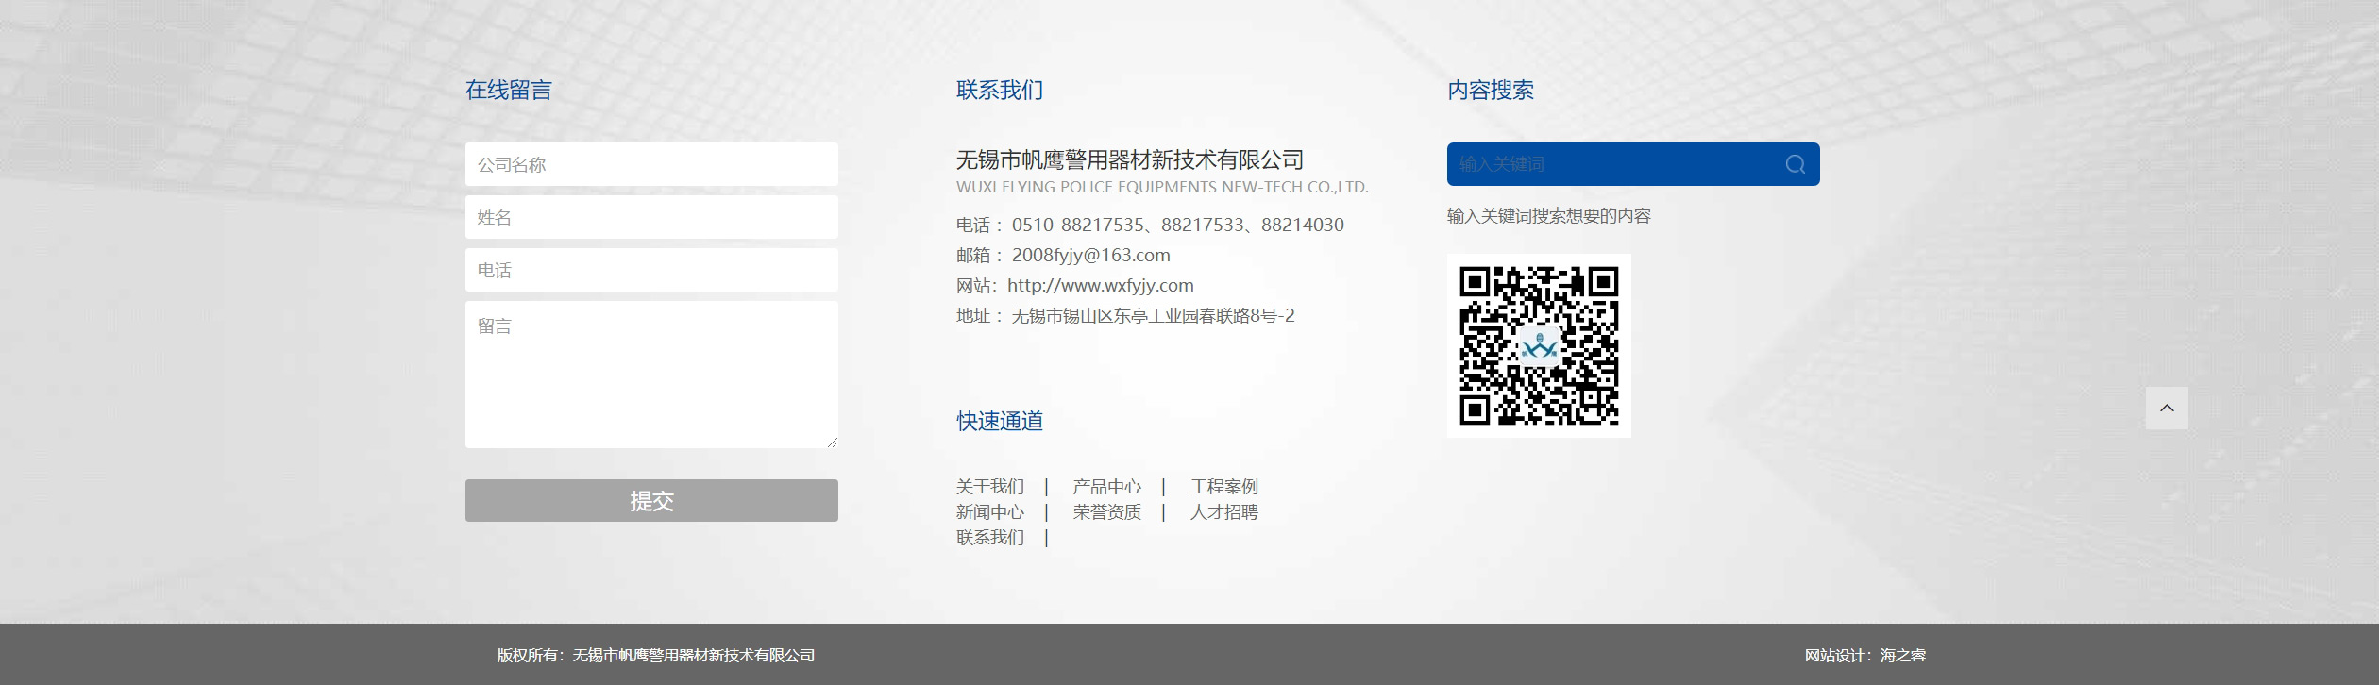Click the address 无锡市锡山区东亭工业园春联路8号-2
2379x685 pixels.
[x=1154, y=315]
